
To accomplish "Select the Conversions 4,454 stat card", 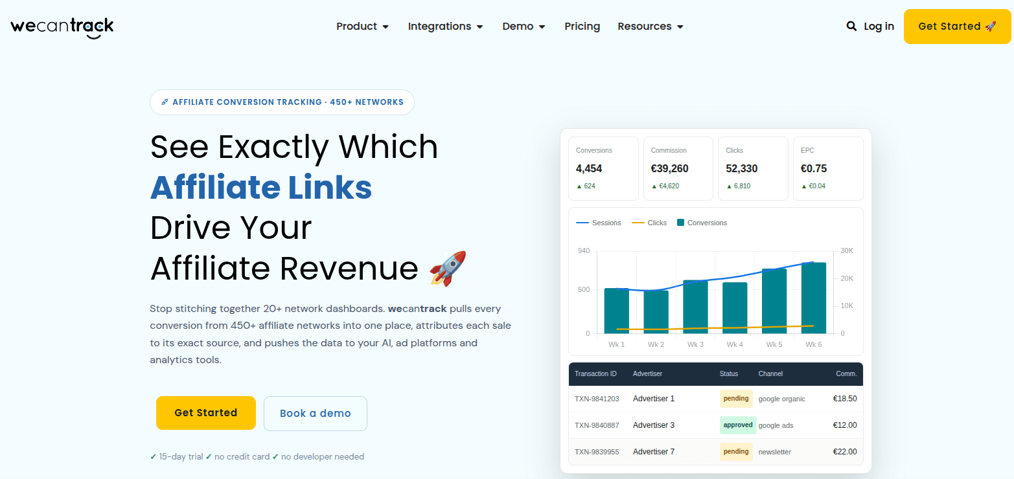I will click(x=603, y=168).
